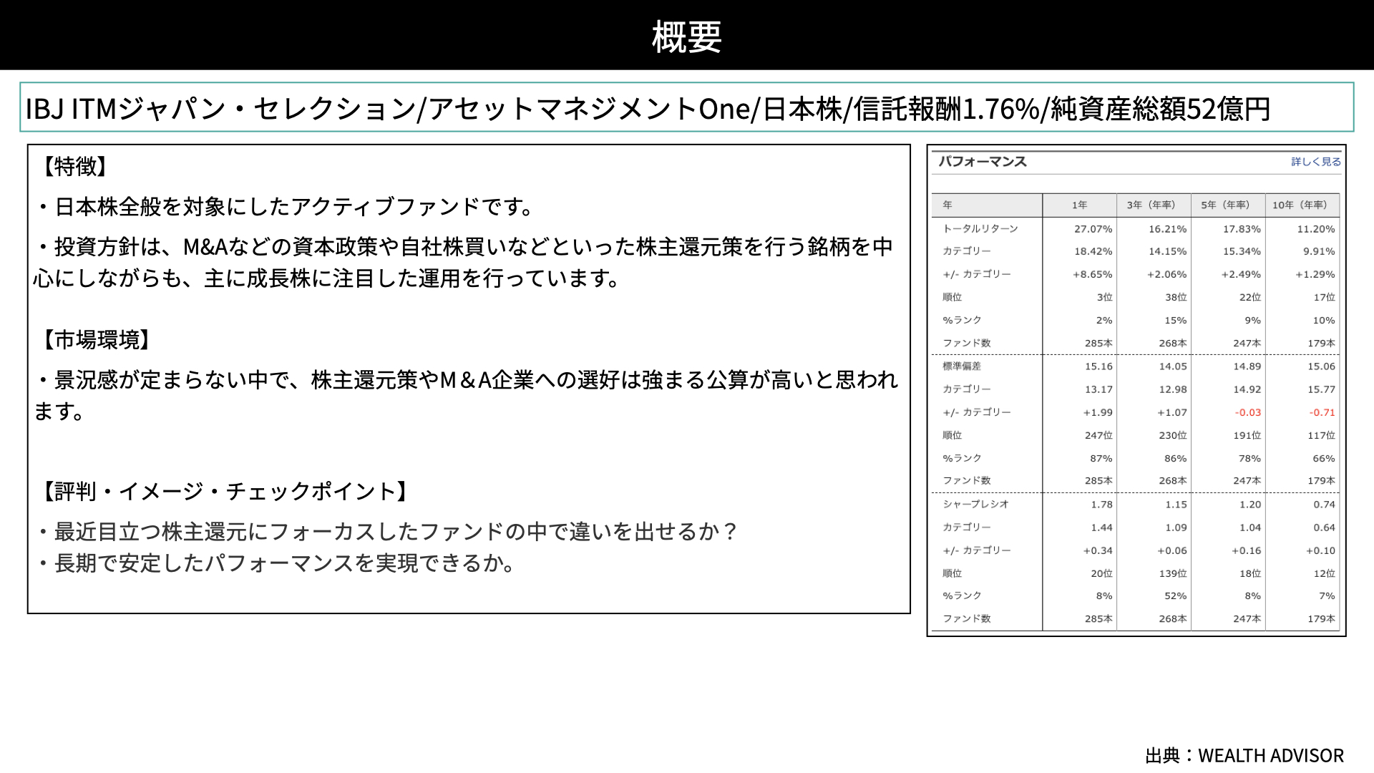The height and width of the screenshot is (773, 1374).
Task: Select the 3位 rank cell
Action: pos(1105,298)
